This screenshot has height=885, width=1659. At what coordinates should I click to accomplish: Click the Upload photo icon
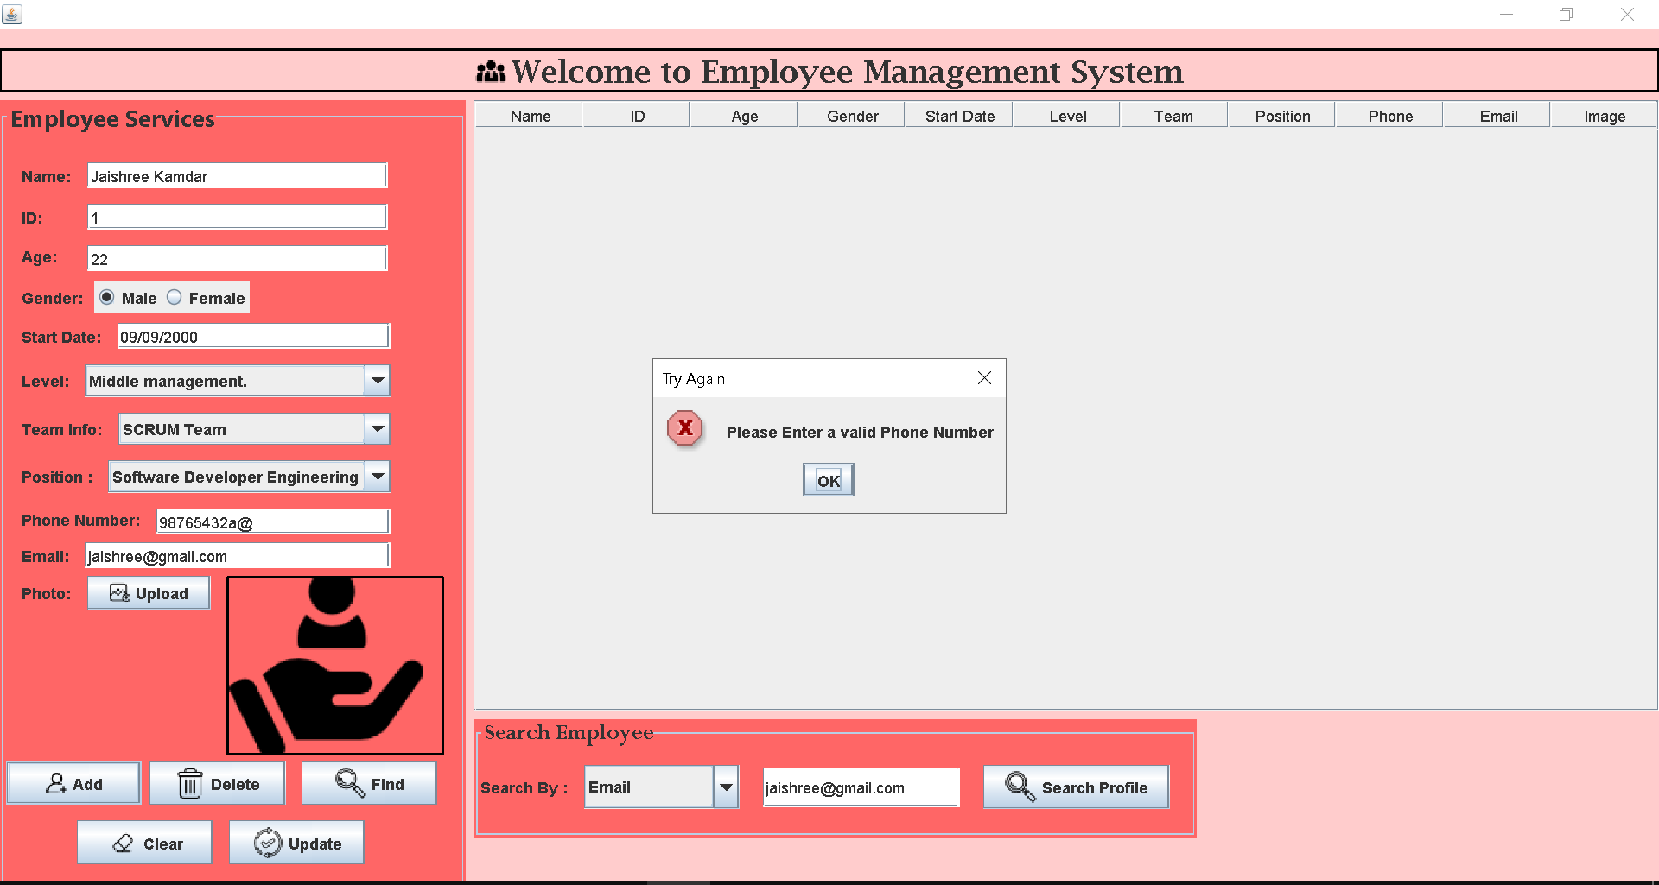(x=119, y=592)
